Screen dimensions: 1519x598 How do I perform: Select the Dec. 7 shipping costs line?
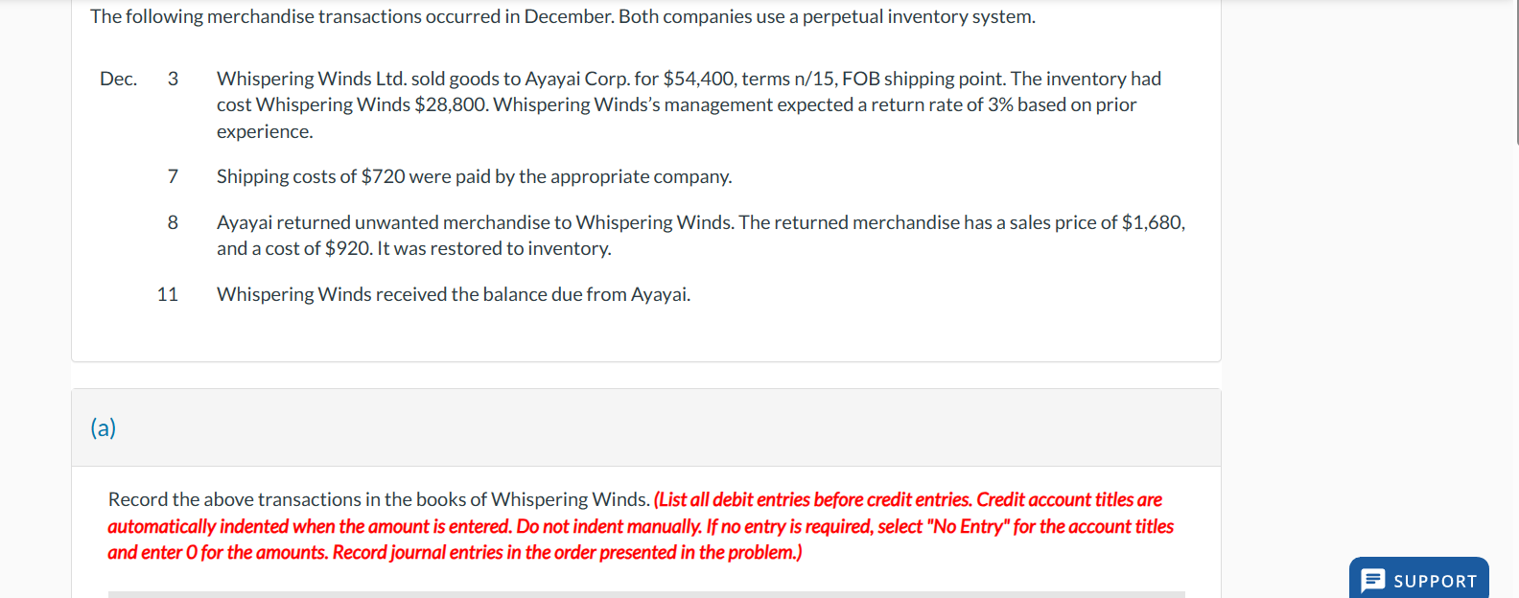click(x=474, y=176)
